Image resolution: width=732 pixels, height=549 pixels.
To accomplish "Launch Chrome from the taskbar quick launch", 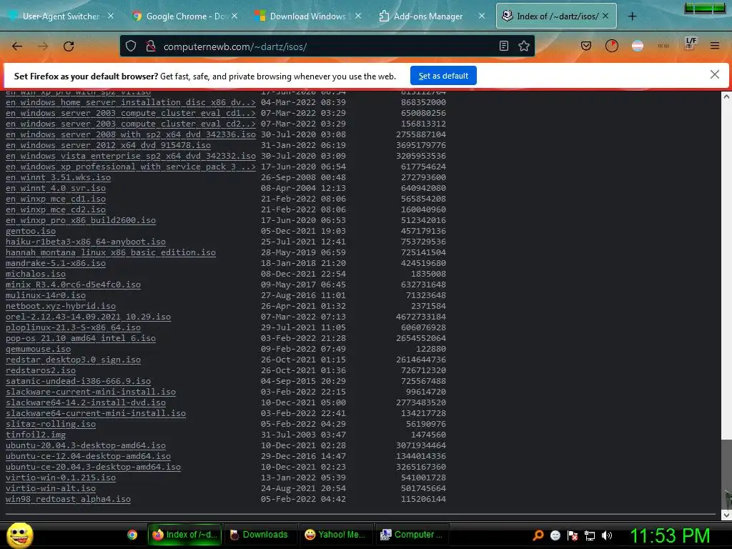I will point(132,535).
